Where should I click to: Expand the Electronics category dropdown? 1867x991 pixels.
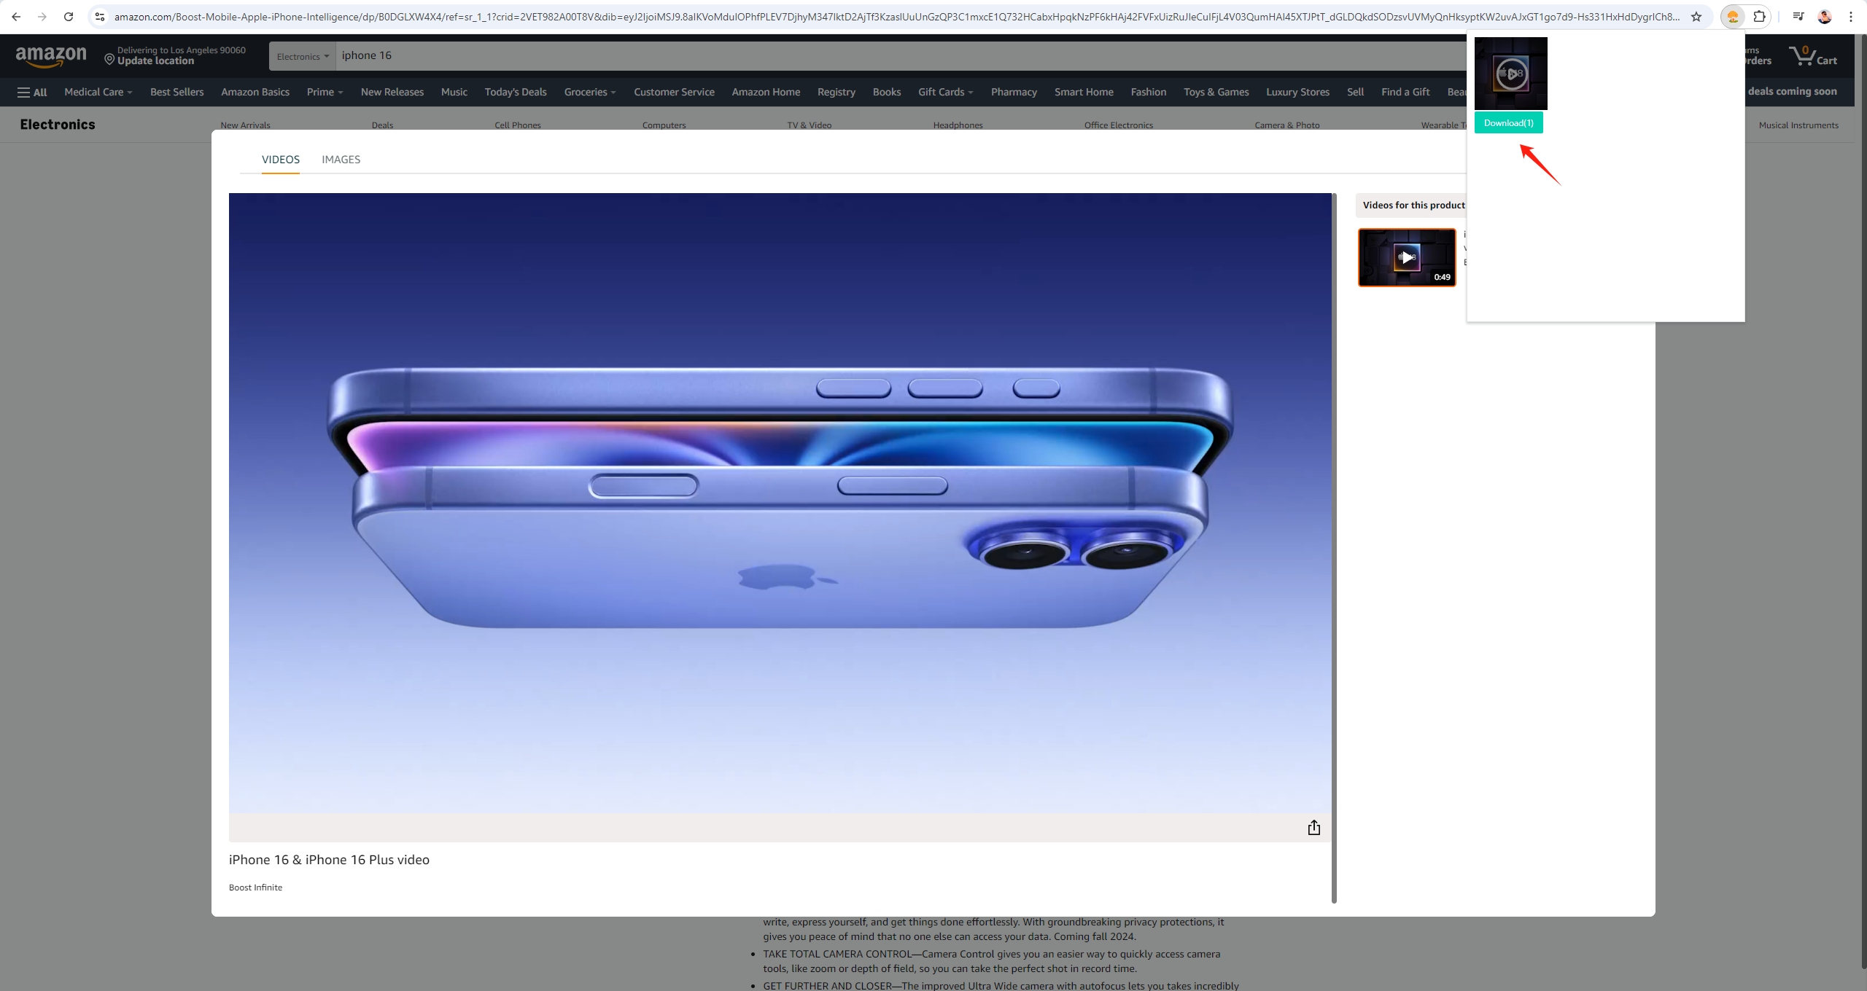(x=303, y=55)
